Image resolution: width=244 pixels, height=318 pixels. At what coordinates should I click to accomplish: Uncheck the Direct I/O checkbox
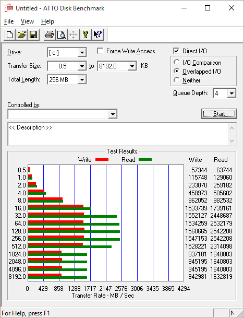pyautogui.click(x=176, y=51)
